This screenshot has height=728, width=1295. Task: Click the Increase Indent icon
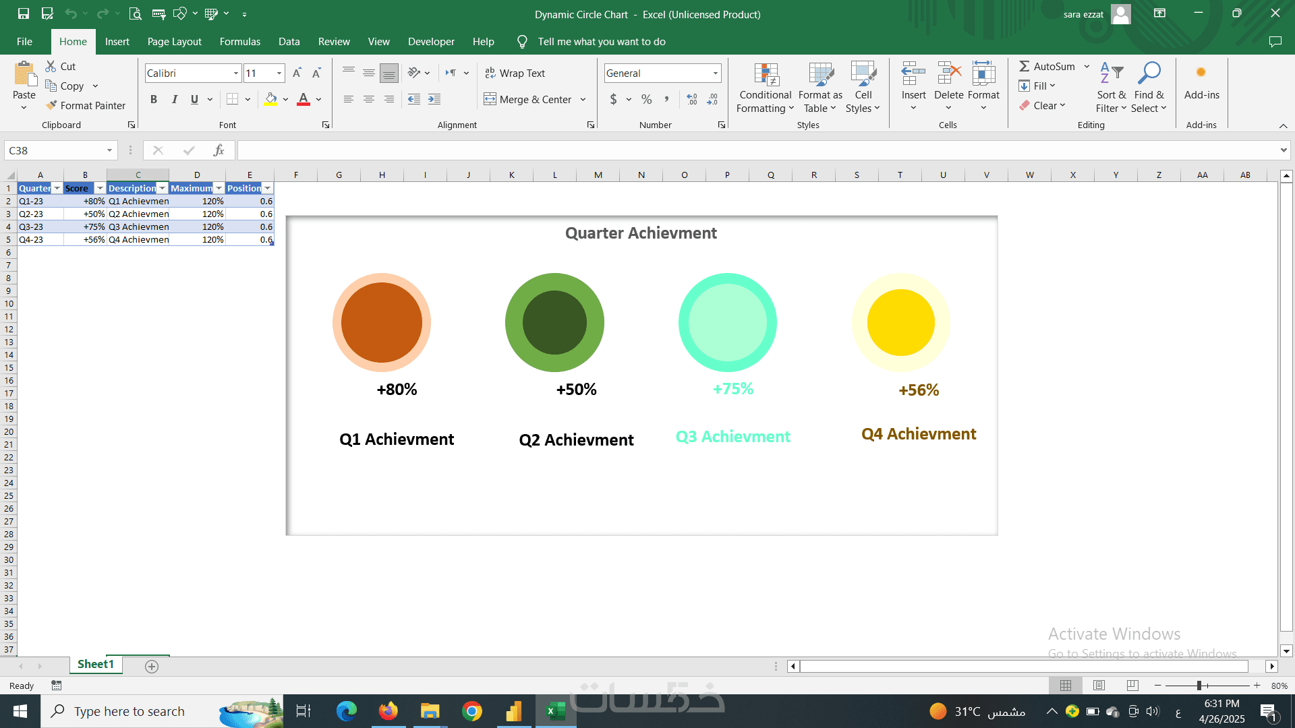[x=434, y=100]
